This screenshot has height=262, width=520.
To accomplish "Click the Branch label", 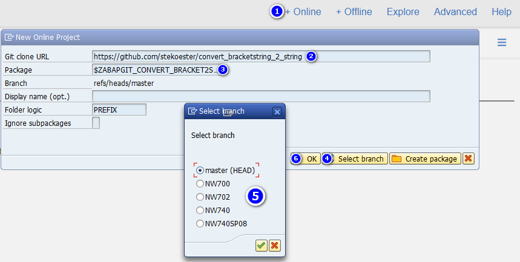I will click(16, 84).
